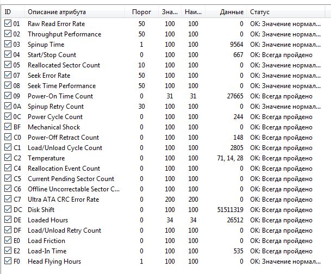Toggle checkbox for Throughput Performance row
The height and width of the screenshot is (274, 331).
[8, 34]
